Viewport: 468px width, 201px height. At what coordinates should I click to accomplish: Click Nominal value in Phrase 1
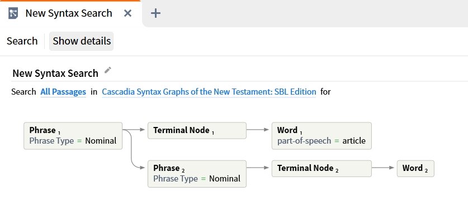coord(101,141)
